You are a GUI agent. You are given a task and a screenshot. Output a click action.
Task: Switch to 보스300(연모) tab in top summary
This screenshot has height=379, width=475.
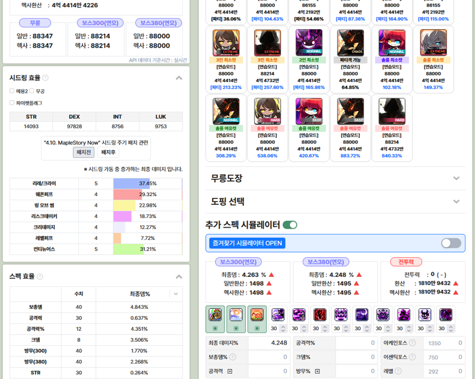click(100, 23)
